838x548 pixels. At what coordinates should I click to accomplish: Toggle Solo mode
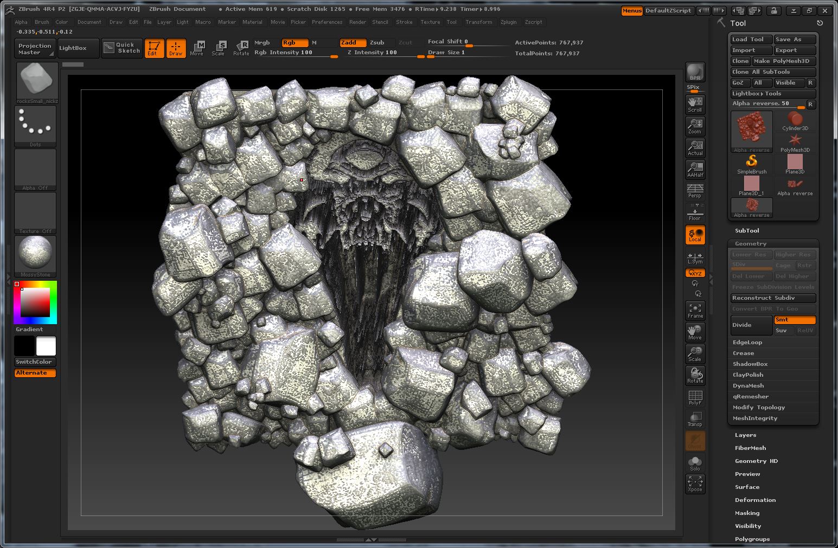pos(695,462)
